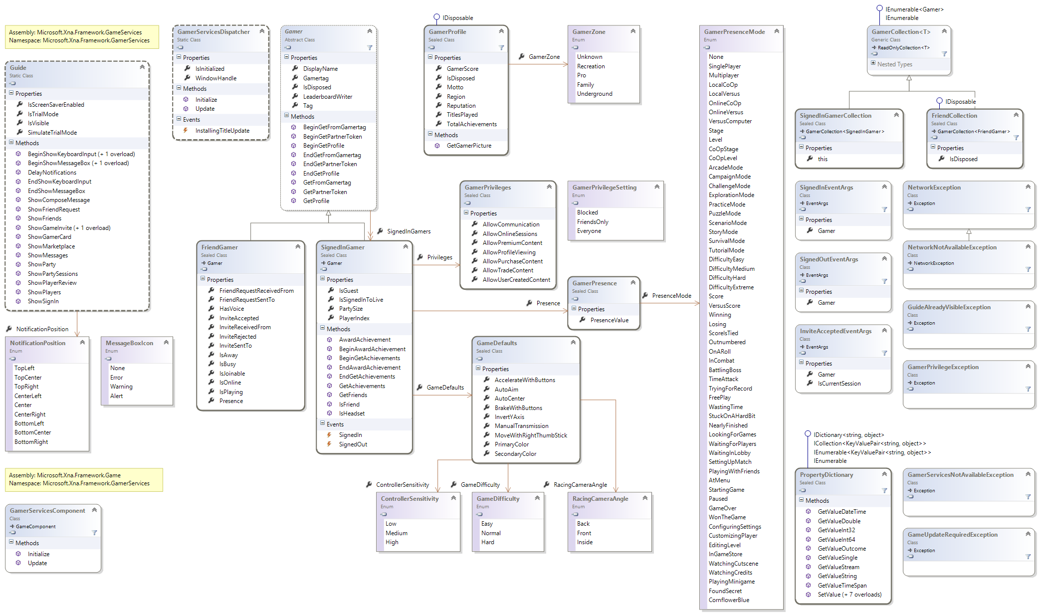The image size is (1039, 614).
Task: Click the filter icon in the Gamer class header
Action: (x=370, y=48)
